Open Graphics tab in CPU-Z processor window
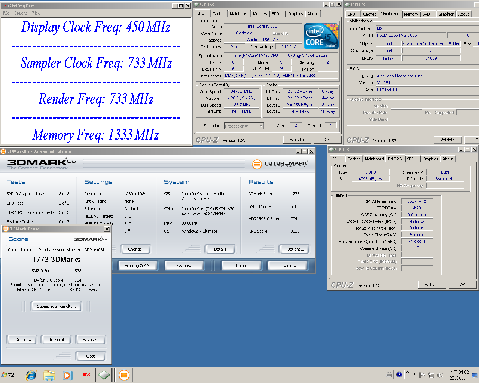 tap(295, 14)
